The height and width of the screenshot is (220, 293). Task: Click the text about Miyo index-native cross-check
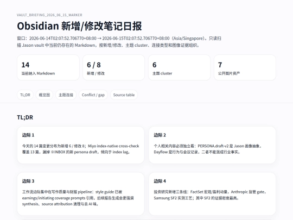coord(80,149)
